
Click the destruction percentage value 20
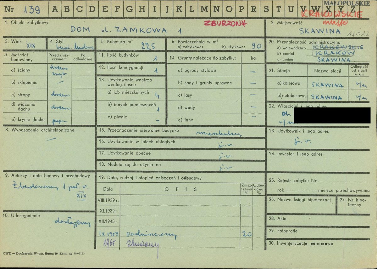[x=247, y=234]
